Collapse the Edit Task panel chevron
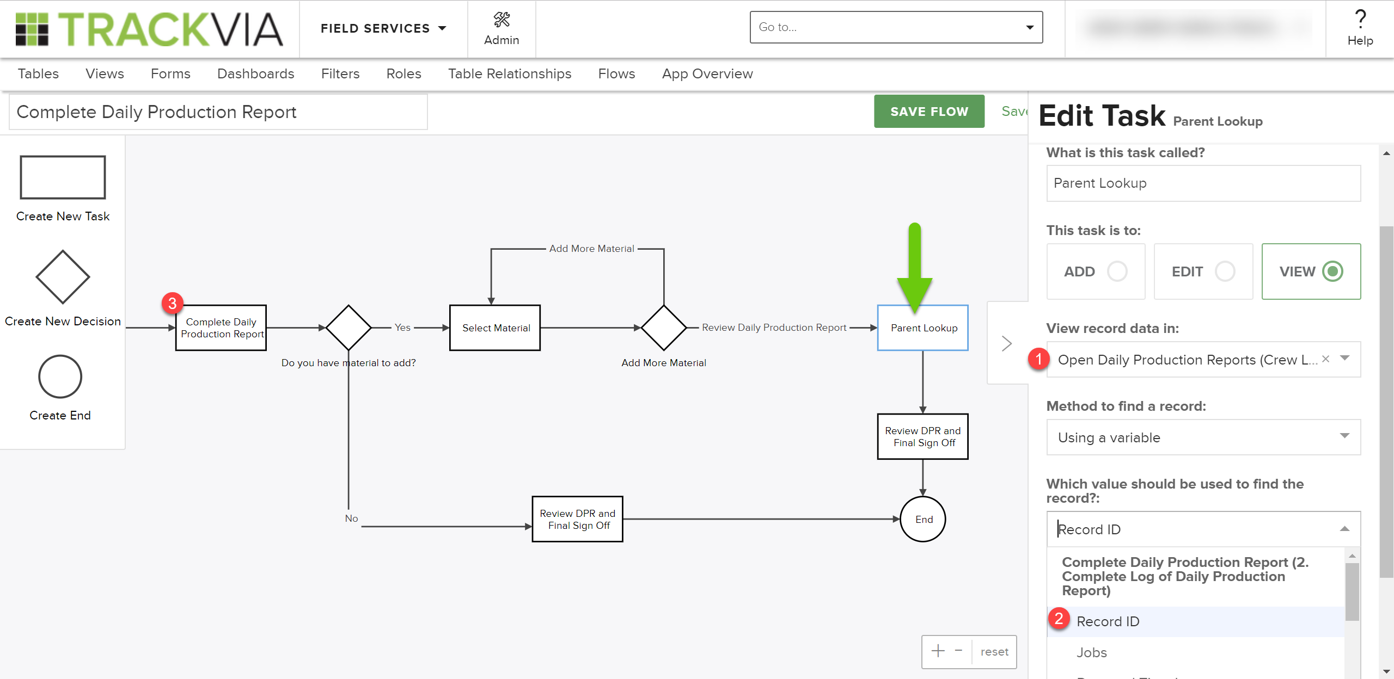The height and width of the screenshot is (679, 1394). click(1007, 343)
